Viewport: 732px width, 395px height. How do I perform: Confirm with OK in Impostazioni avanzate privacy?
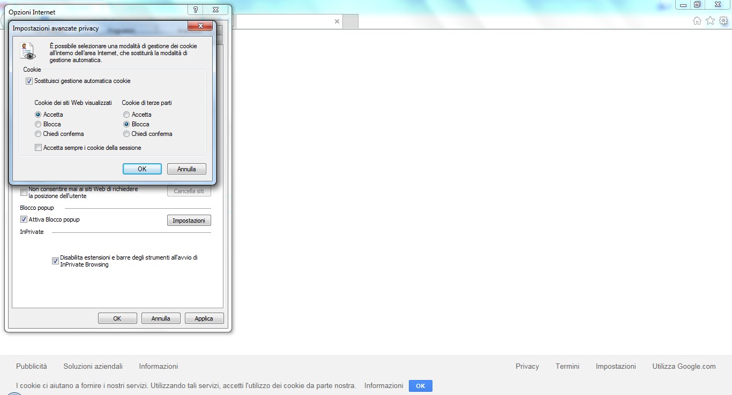click(142, 169)
